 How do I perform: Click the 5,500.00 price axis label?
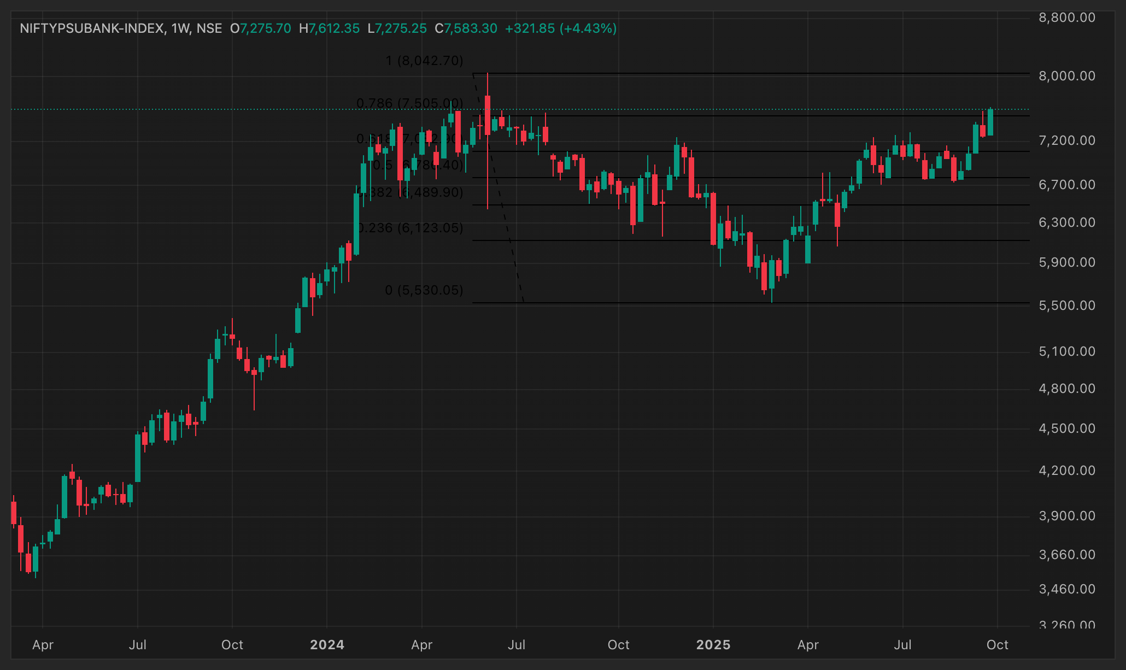tap(1066, 305)
